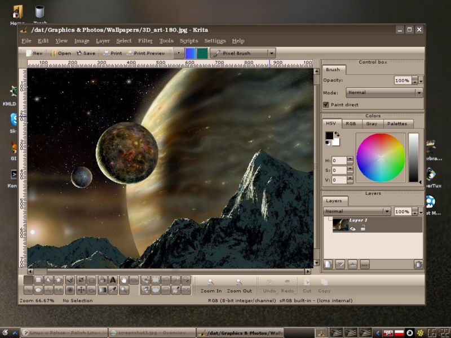
Task: Select the magic wand selection tool
Action: click(176, 280)
